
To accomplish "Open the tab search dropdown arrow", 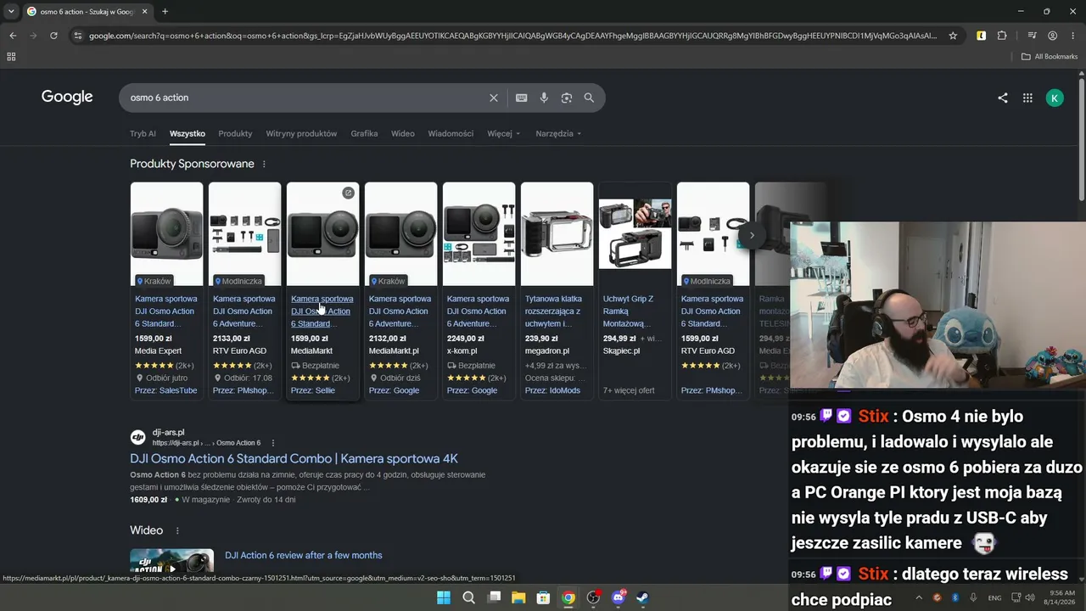I will pos(11,12).
